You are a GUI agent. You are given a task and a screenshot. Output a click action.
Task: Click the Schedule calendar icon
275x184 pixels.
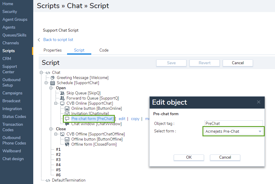53,83
